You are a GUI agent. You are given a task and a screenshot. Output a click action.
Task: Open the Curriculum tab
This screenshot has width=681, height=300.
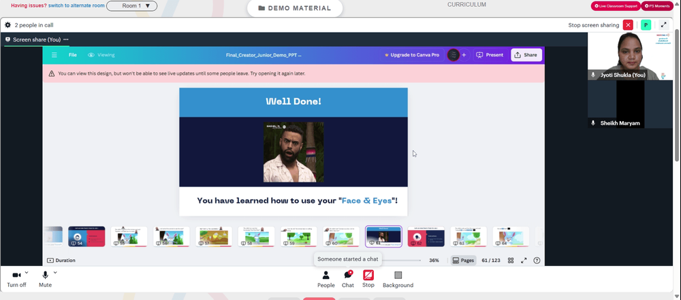pyautogui.click(x=467, y=4)
